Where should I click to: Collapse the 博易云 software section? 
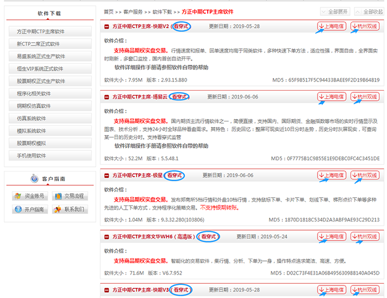pos(106,97)
